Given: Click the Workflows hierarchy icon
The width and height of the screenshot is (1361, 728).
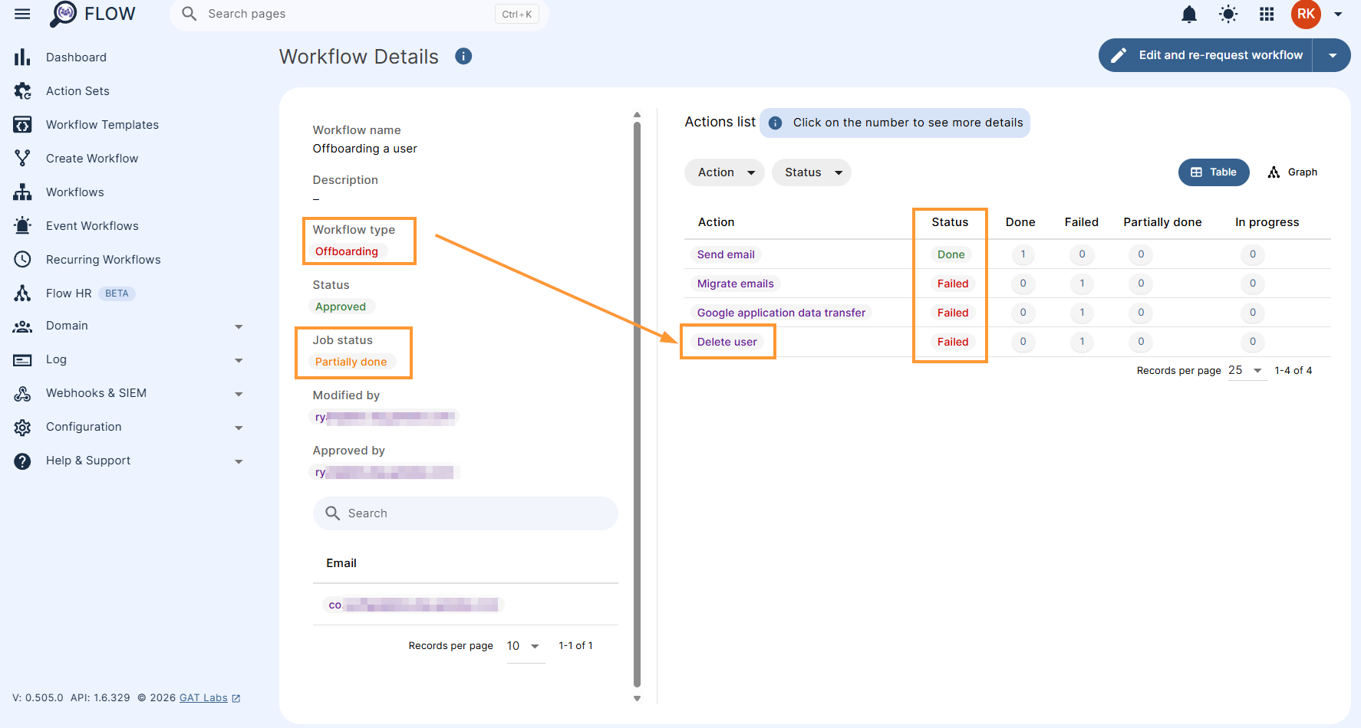Looking at the screenshot, I should pyautogui.click(x=22, y=192).
